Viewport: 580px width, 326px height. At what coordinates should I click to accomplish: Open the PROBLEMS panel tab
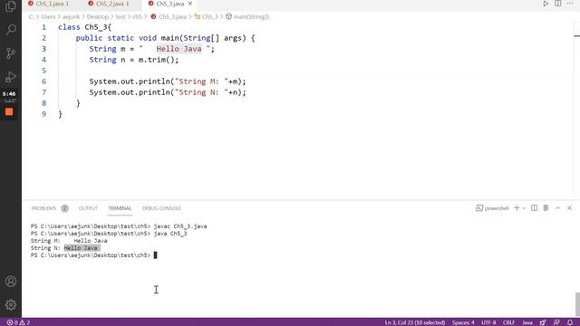click(x=43, y=208)
